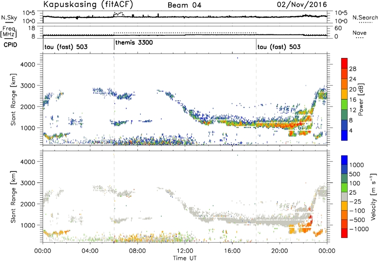This screenshot has height=261, width=378.
Task: Pick the teal 100–500 Velocity colorbar segment
Action: click(x=344, y=179)
